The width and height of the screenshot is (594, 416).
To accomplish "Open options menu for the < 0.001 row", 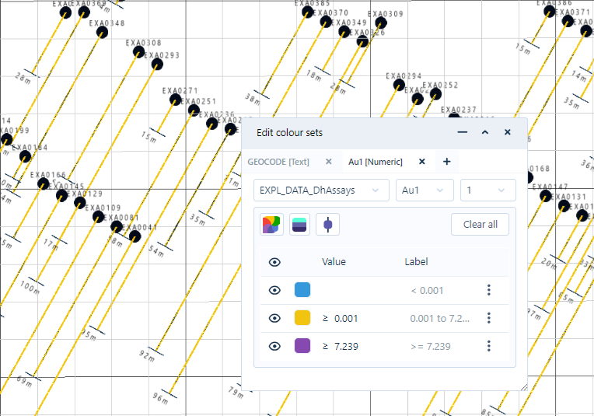I will coord(489,290).
